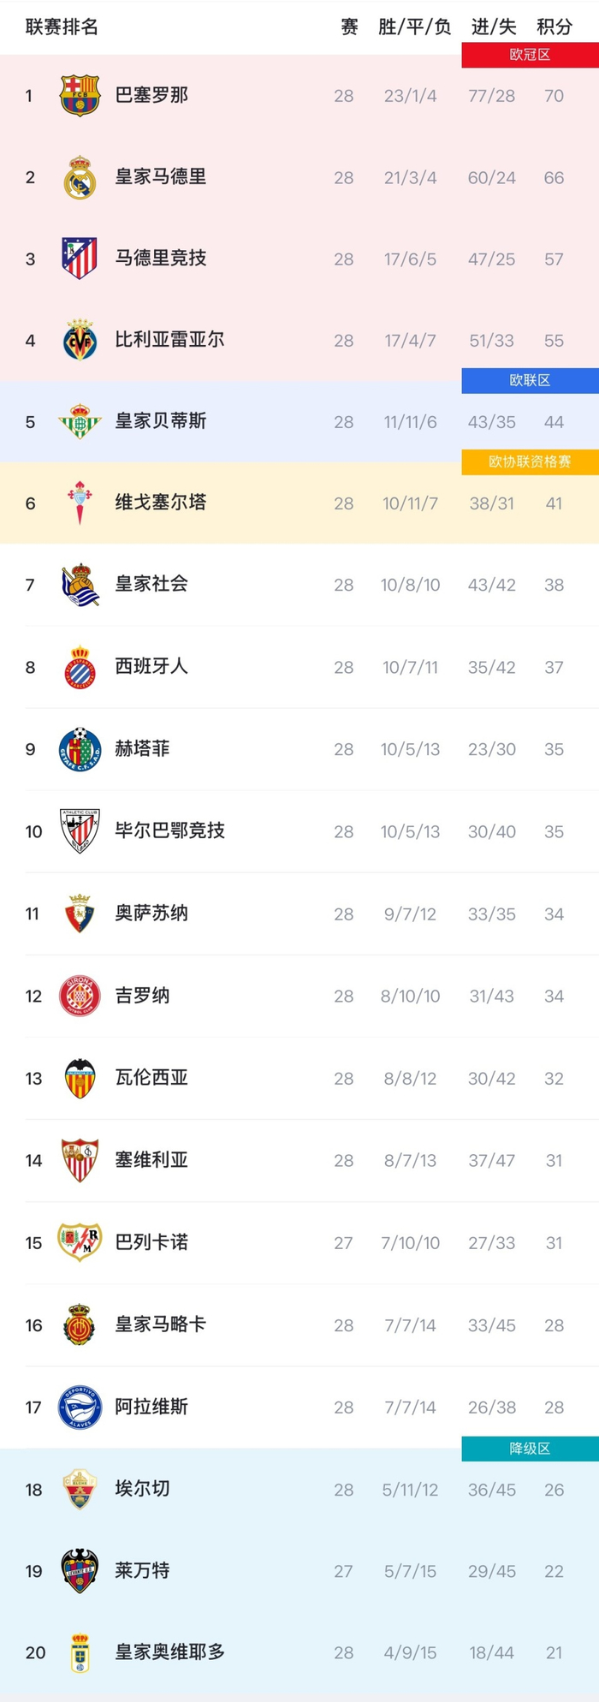Click the Real Madrid club crest
Image resolution: width=599 pixels, height=1702 pixels.
[x=80, y=177]
